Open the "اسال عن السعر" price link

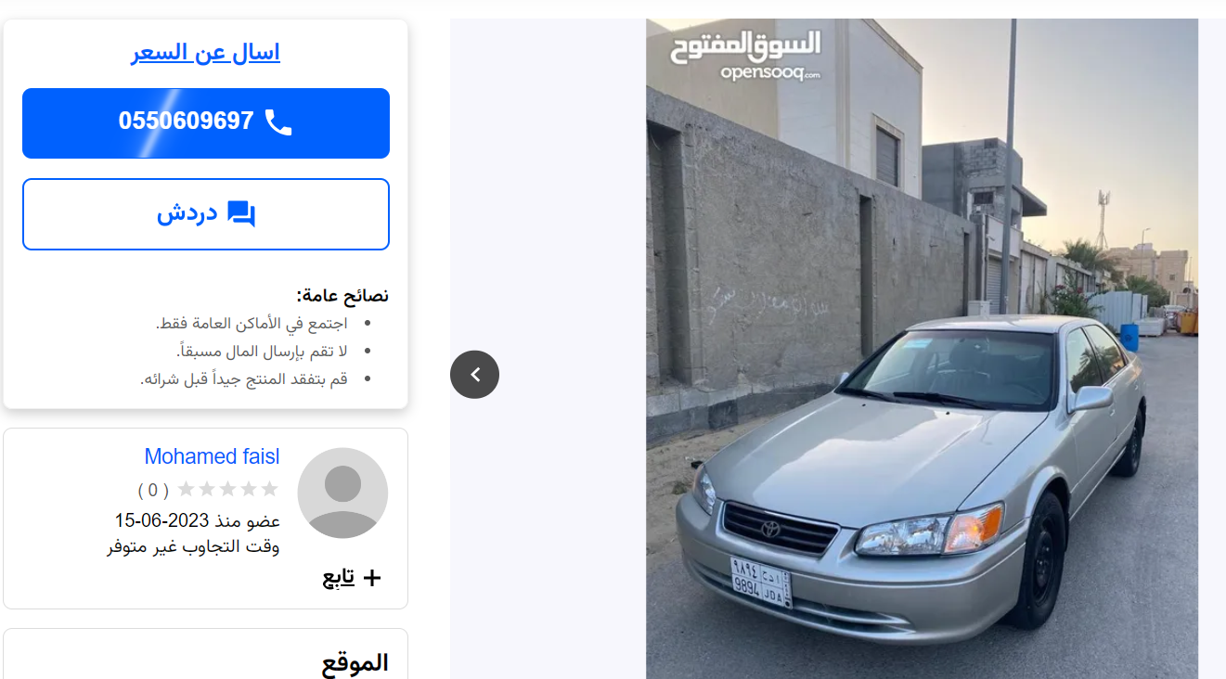click(205, 53)
